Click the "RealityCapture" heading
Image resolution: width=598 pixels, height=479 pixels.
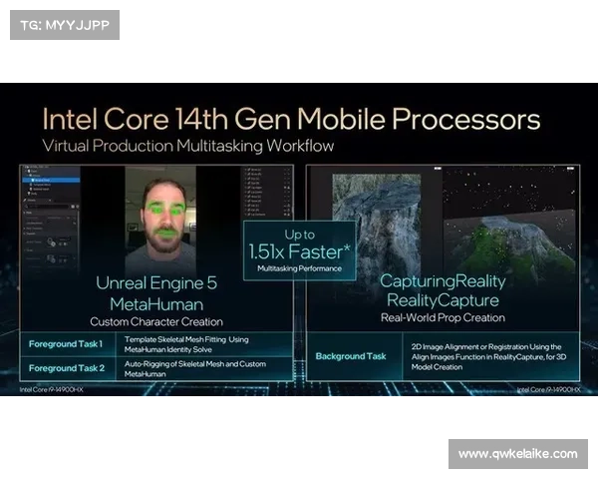pos(443,300)
